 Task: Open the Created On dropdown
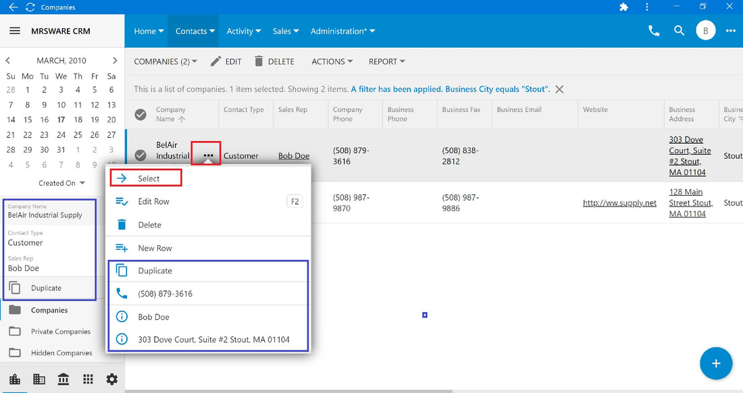coord(61,183)
